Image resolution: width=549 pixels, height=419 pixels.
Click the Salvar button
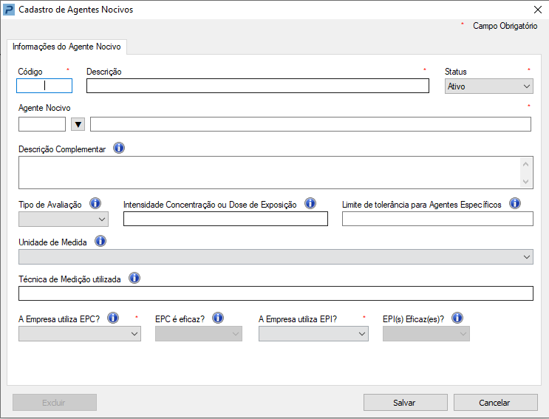406,403
